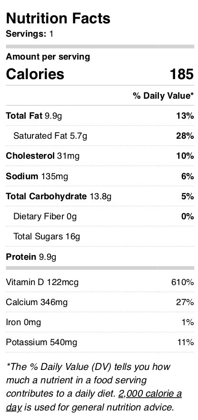Image resolution: width=198 pixels, height=420 pixels.
Task: Click the Iron 0mg row
Action: pos(100,322)
